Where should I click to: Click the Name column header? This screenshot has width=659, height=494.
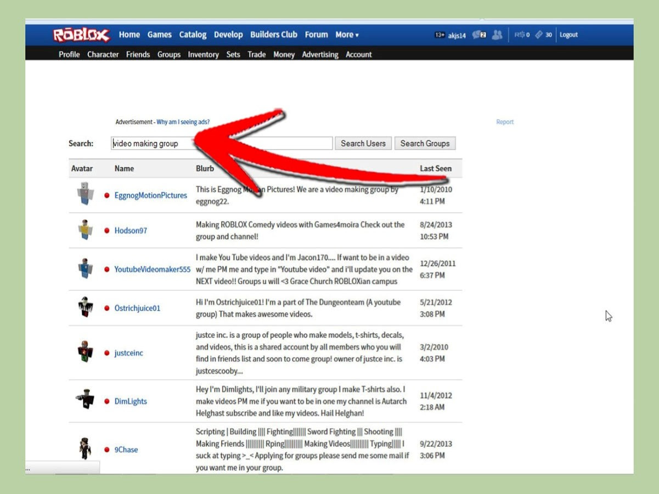(x=124, y=168)
